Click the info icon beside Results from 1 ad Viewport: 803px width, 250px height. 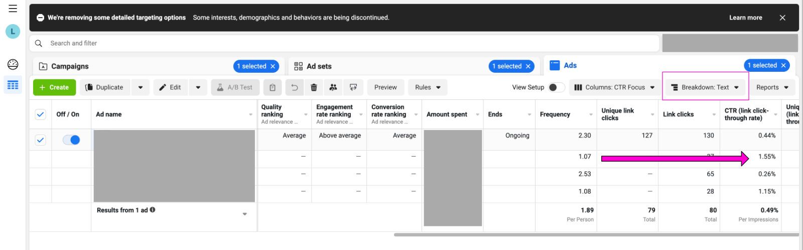tap(153, 210)
